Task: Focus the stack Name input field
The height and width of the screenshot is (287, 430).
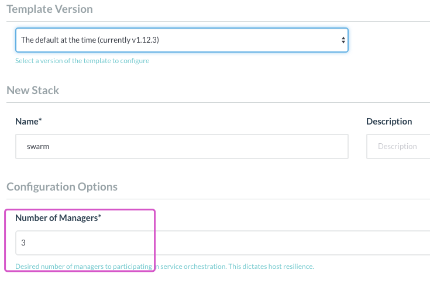Action: coord(181,147)
